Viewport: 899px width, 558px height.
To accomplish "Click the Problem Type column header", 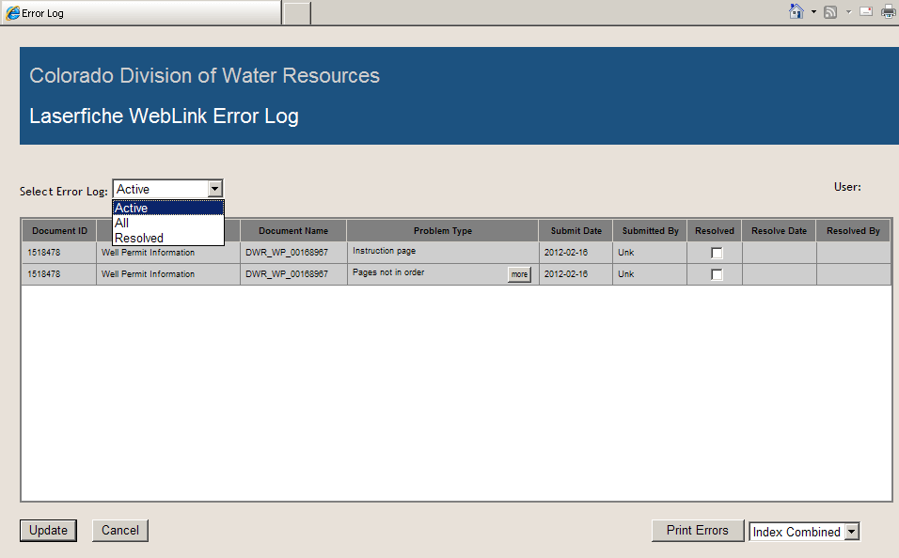I will [443, 231].
